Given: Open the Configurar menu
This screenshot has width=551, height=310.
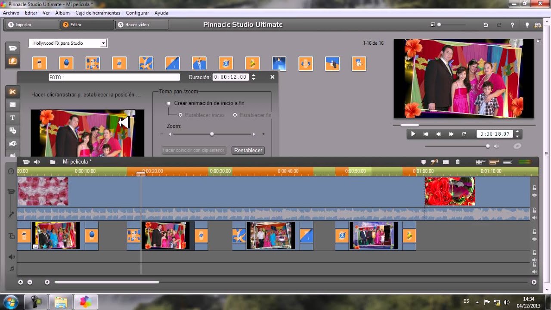Looking at the screenshot, I should coord(137,13).
